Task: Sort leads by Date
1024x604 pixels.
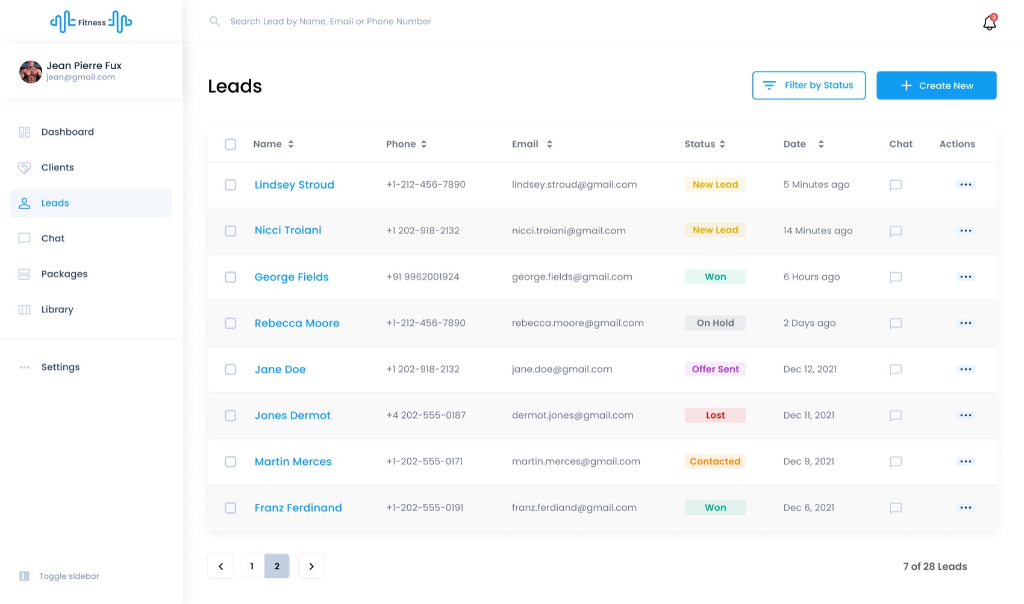Action: (x=821, y=144)
